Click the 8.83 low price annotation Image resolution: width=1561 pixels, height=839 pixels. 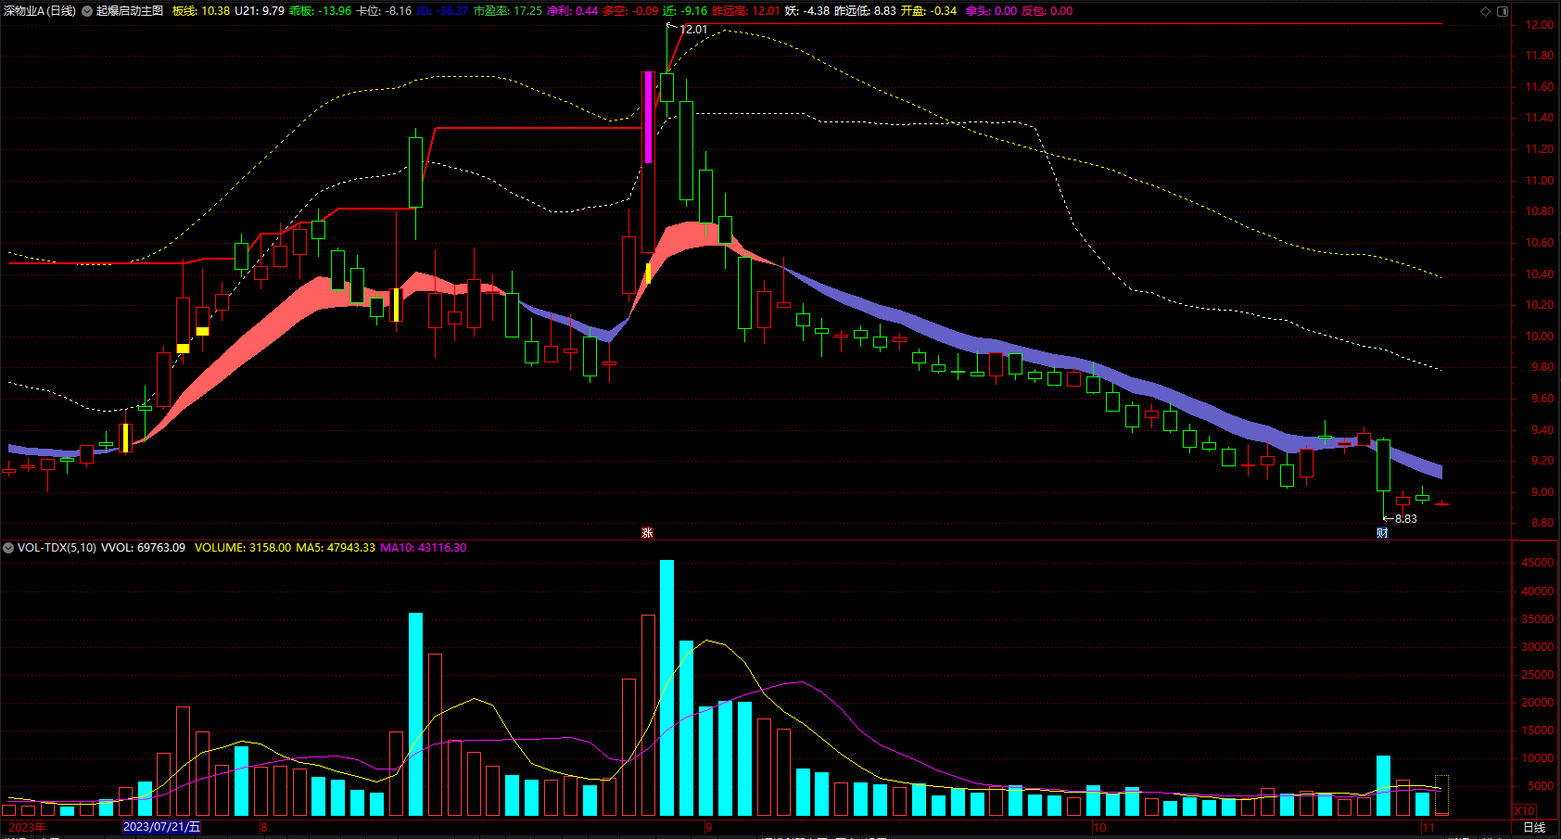[1406, 519]
